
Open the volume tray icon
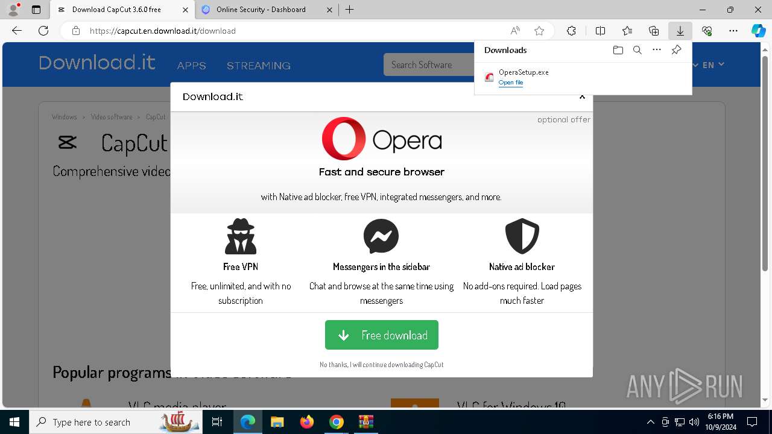(694, 422)
